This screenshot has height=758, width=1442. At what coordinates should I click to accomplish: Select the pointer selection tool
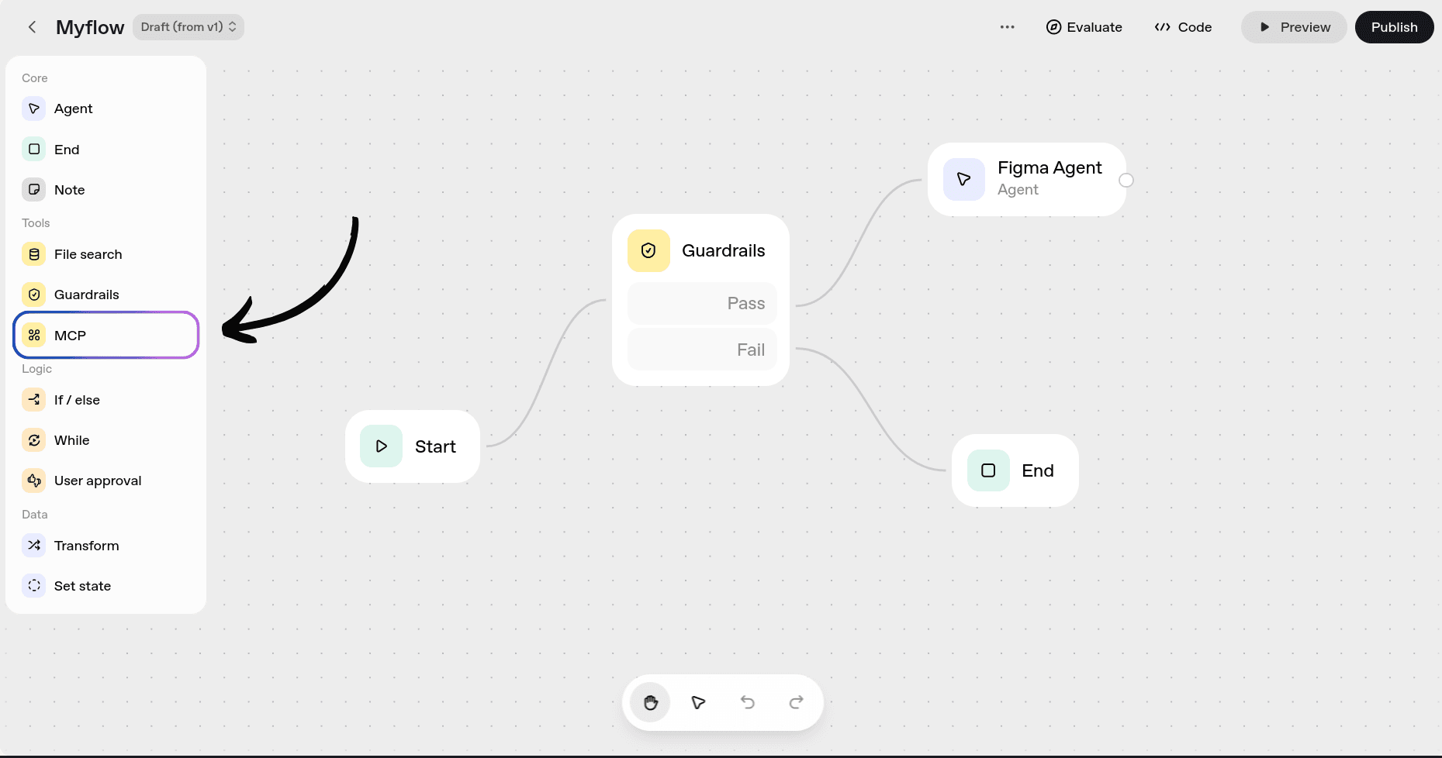click(x=698, y=702)
